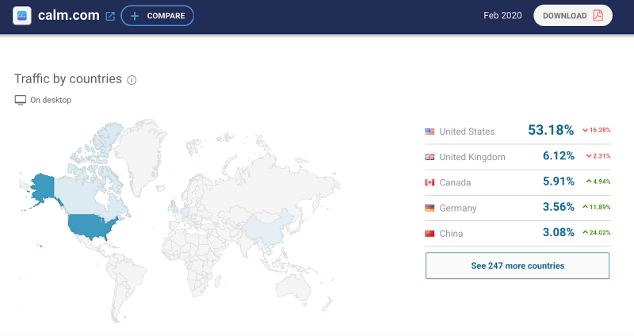Click the 53.18% traffic share value
Screen dimensions: 634x336
551,130
